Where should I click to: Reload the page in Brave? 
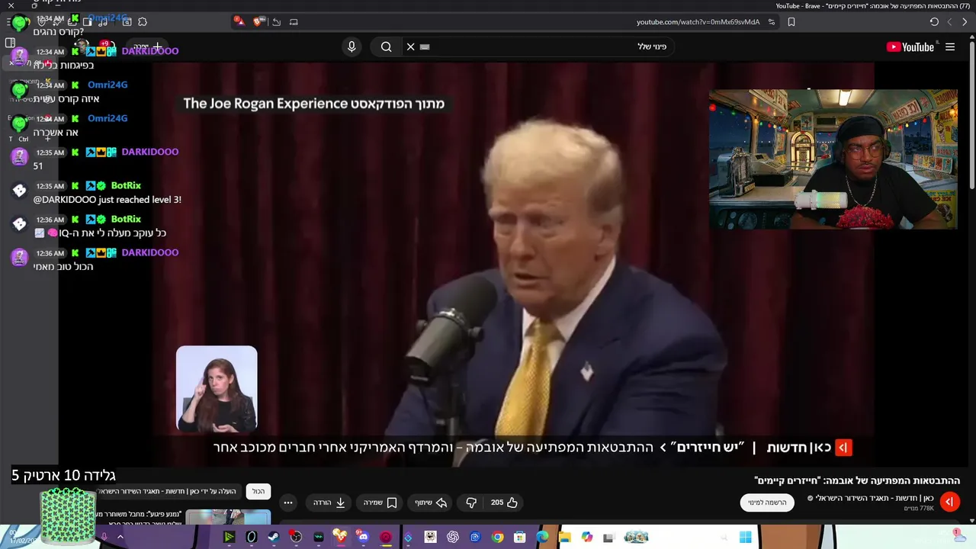click(x=934, y=22)
